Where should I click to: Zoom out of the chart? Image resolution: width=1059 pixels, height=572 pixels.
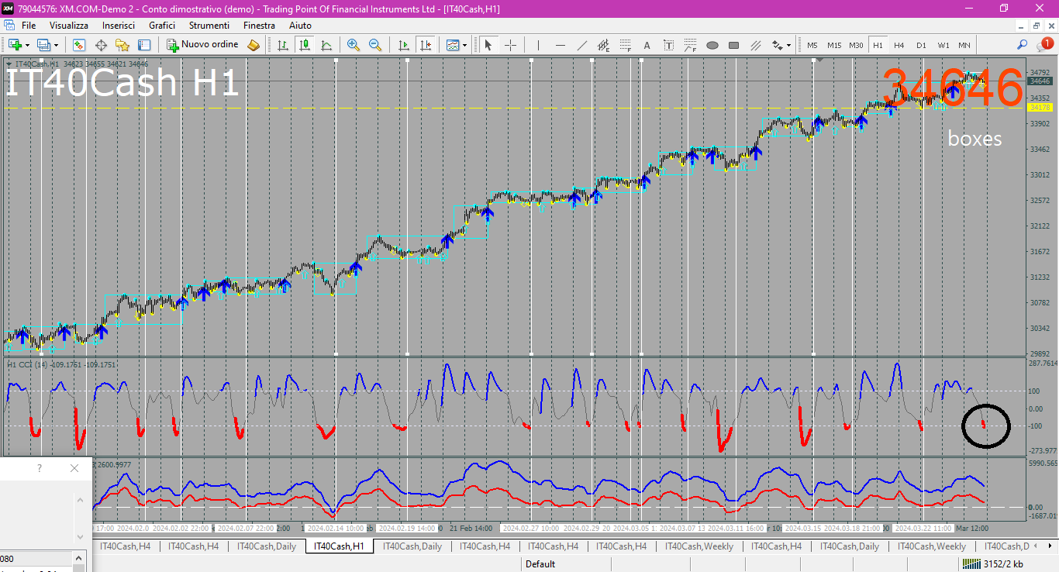375,45
